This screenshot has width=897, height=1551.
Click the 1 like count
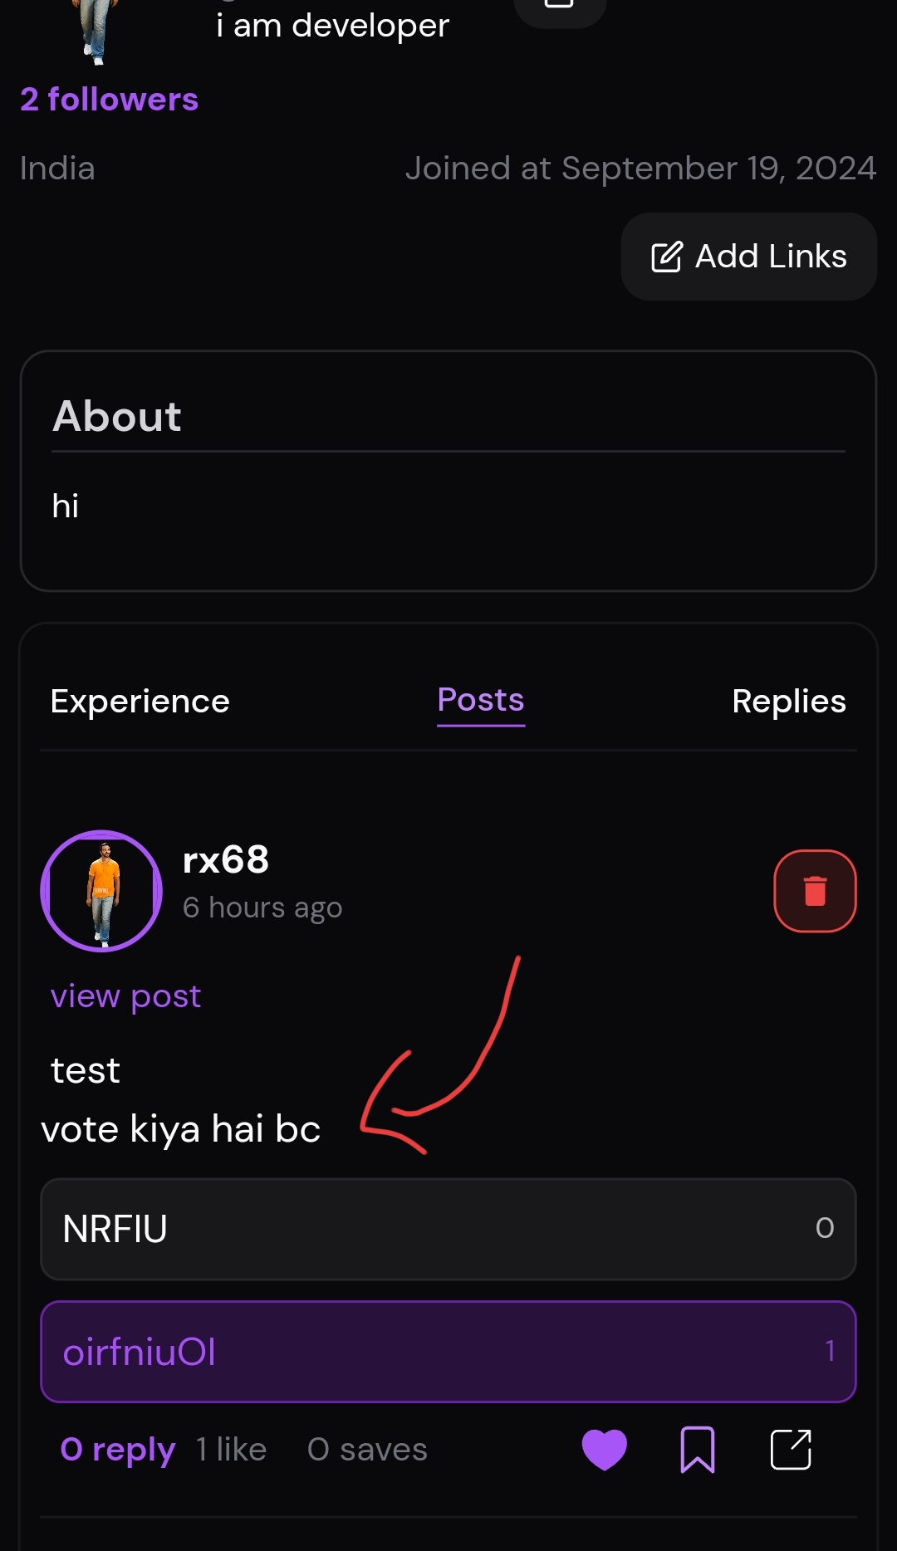231,1450
